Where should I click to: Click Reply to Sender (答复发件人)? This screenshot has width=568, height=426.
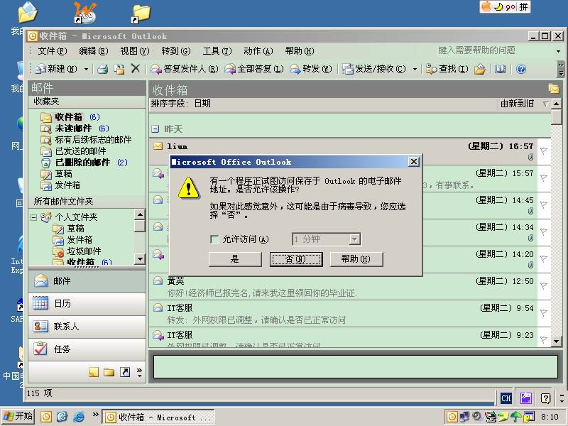coord(185,69)
